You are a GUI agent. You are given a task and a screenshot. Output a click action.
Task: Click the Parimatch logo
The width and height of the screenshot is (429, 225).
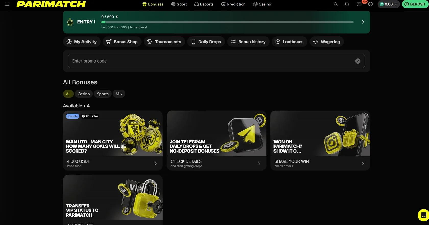point(51,4)
